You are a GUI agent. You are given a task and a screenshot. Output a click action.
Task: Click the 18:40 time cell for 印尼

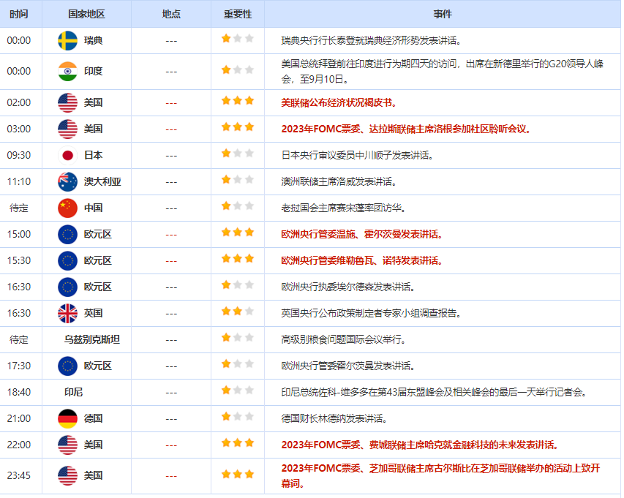coord(19,392)
